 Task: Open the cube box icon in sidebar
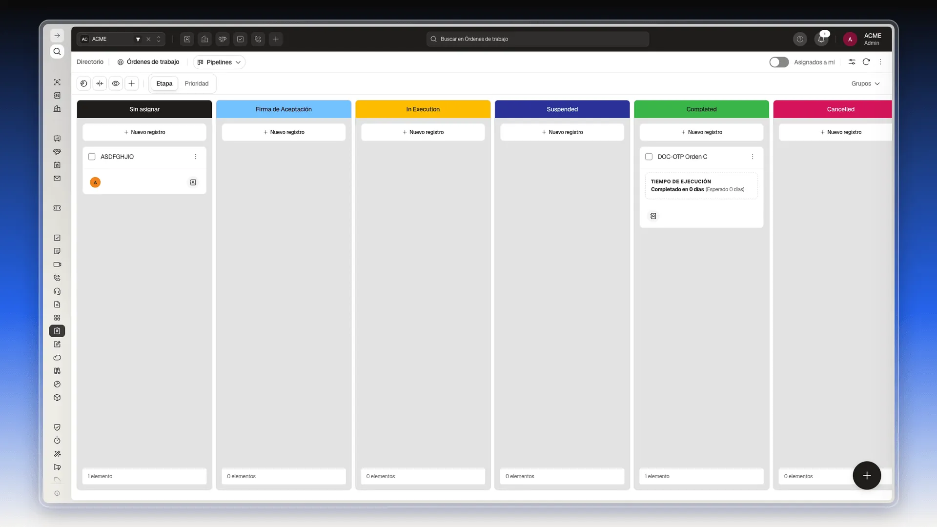tap(57, 398)
